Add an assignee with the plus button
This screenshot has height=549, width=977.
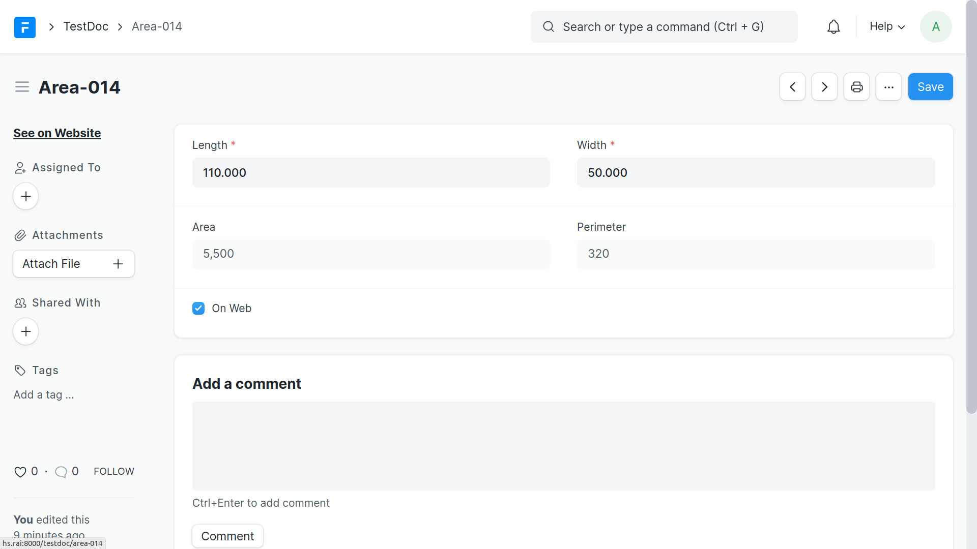26,196
